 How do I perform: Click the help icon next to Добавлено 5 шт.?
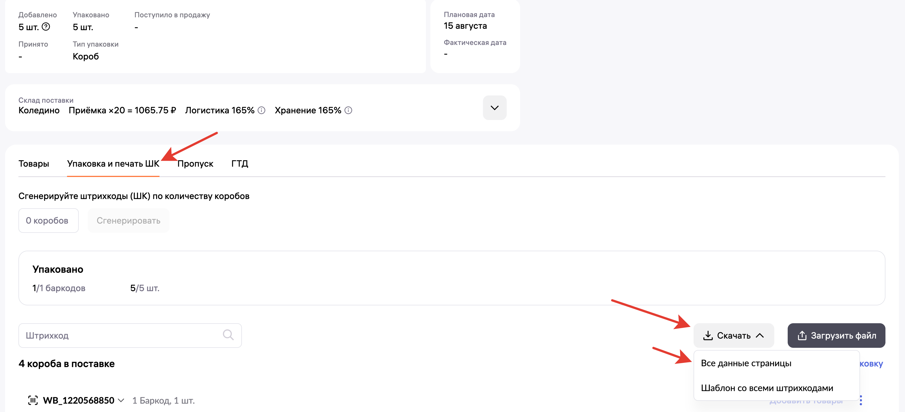point(46,27)
